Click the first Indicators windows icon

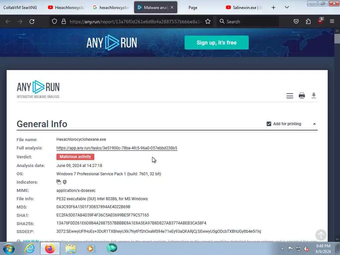(59, 182)
